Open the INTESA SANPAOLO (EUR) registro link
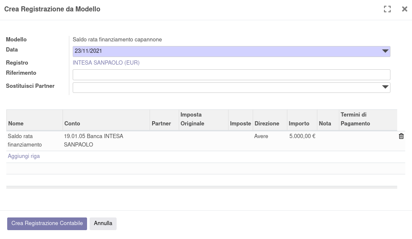 (106, 63)
